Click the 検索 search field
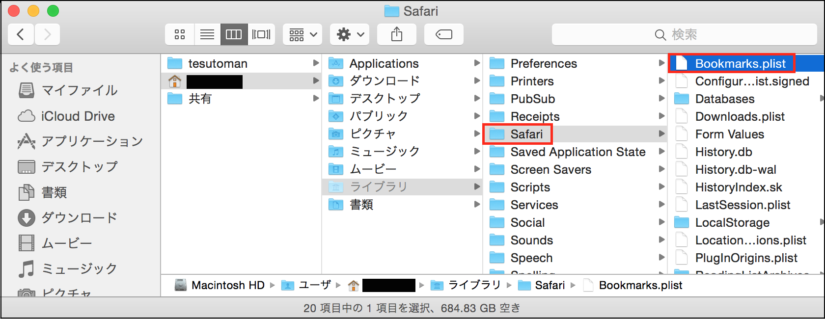The image size is (825, 319). pos(685,34)
